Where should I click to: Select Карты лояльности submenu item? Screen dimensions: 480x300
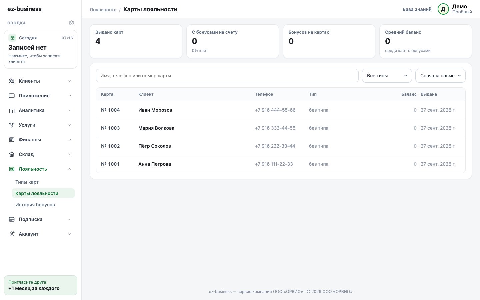[x=43, y=193]
